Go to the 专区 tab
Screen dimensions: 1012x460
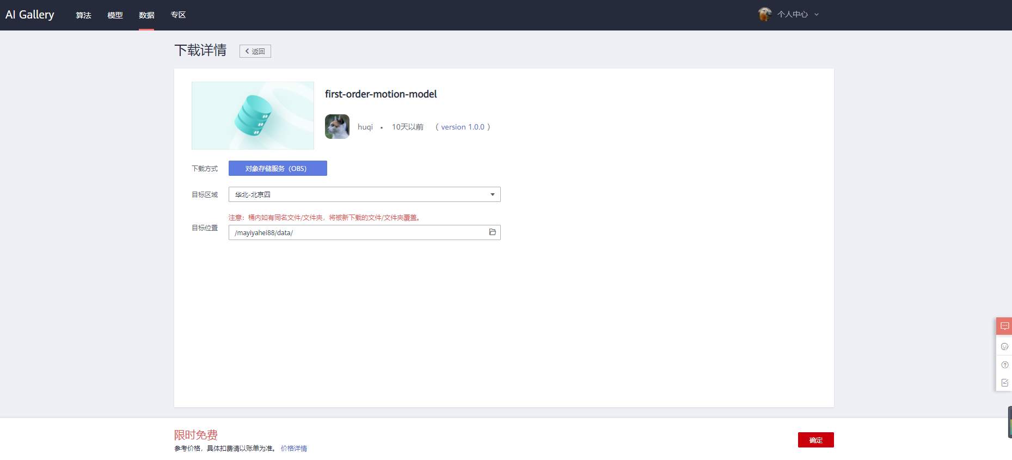click(x=178, y=15)
